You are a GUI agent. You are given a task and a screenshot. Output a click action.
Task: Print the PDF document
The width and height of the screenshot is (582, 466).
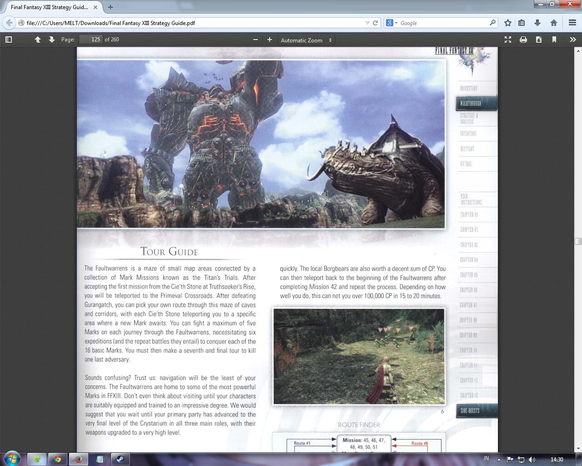(x=523, y=40)
